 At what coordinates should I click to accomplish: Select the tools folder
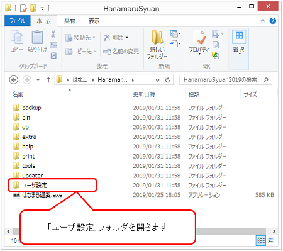[x=24, y=166]
